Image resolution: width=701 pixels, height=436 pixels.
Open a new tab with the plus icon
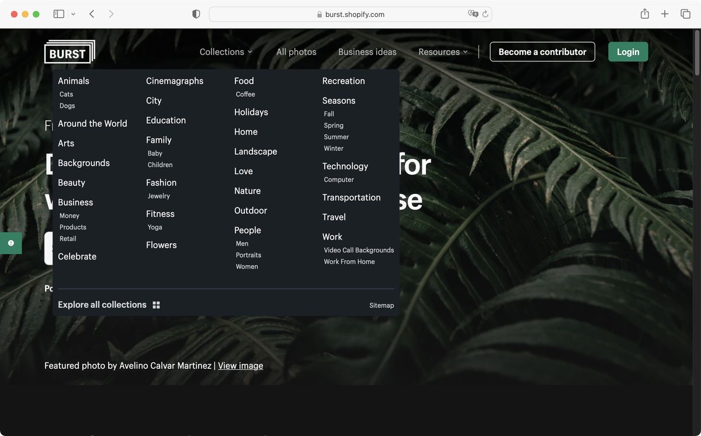click(665, 13)
